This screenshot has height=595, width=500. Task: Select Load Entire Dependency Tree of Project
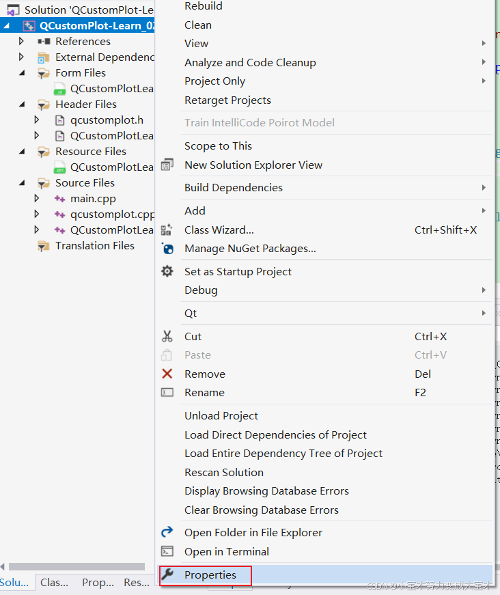325,454
